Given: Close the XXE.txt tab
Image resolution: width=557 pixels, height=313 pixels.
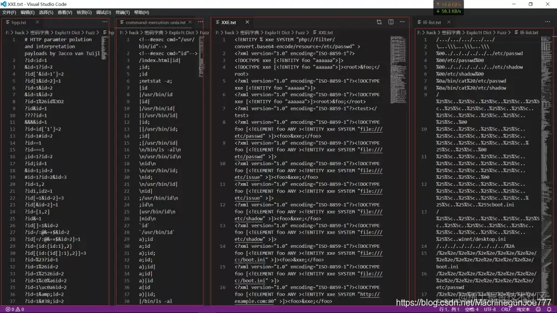Looking at the screenshot, I should (x=247, y=22).
